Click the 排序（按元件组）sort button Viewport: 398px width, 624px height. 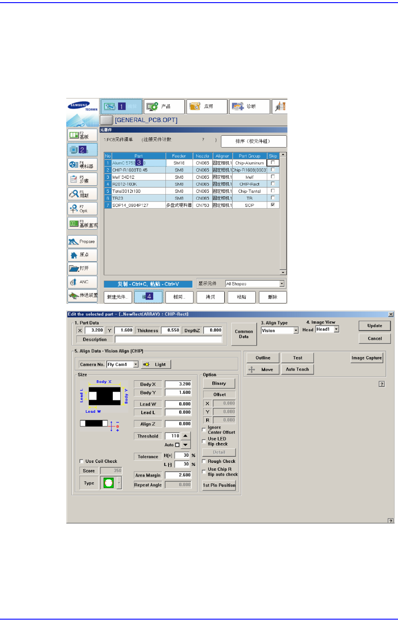tap(254, 141)
